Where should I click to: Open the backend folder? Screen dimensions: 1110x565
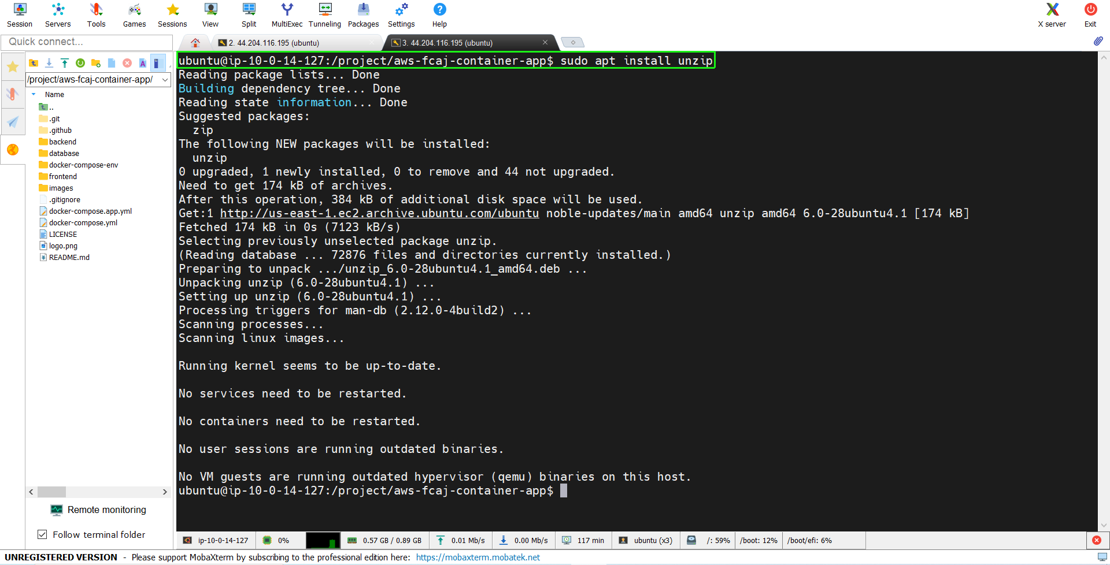57,142
